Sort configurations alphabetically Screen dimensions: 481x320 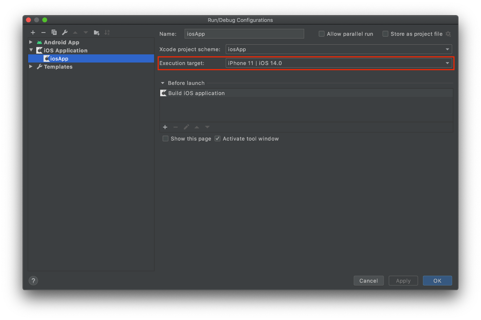pyautogui.click(x=107, y=33)
